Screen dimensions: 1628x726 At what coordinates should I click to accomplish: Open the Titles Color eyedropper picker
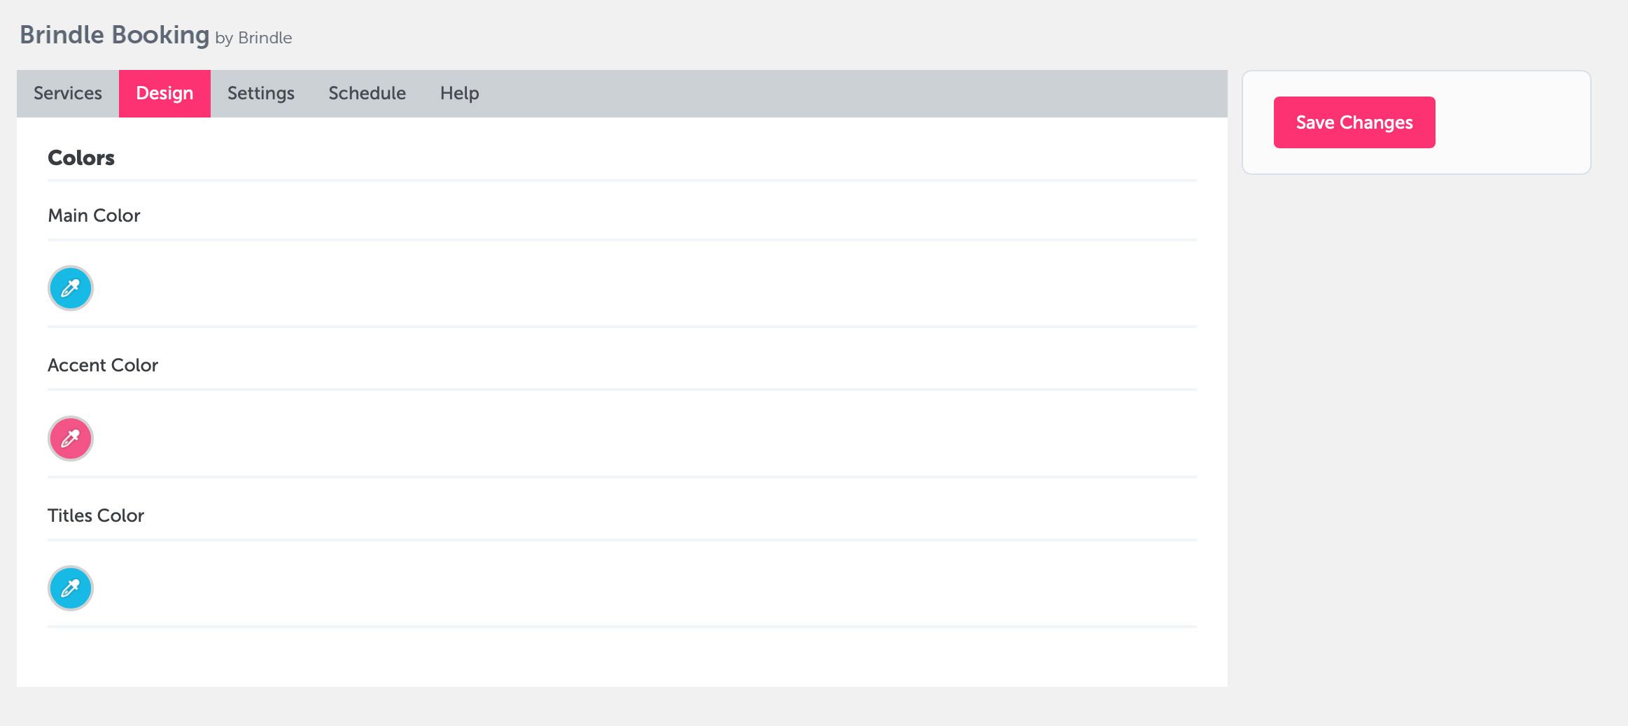[70, 588]
